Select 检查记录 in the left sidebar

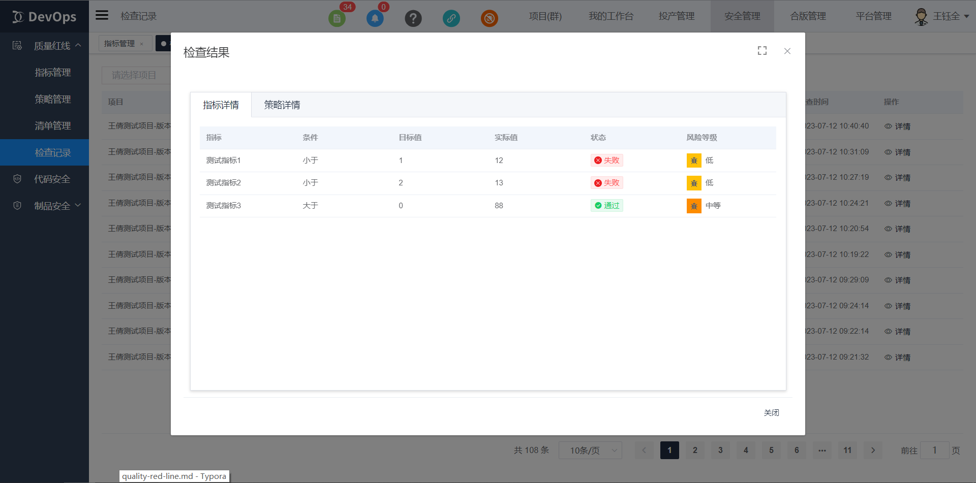tap(53, 152)
